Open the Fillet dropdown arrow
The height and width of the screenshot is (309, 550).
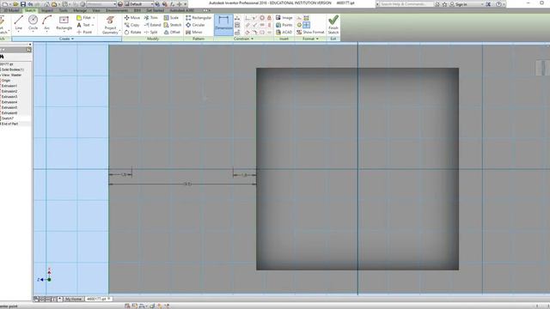(x=94, y=17)
